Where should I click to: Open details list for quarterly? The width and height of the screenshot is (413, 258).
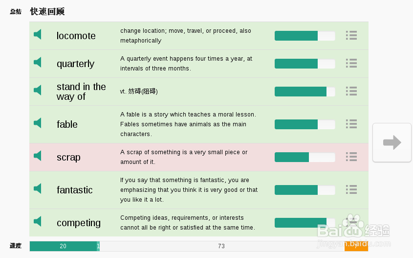click(351, 63)
